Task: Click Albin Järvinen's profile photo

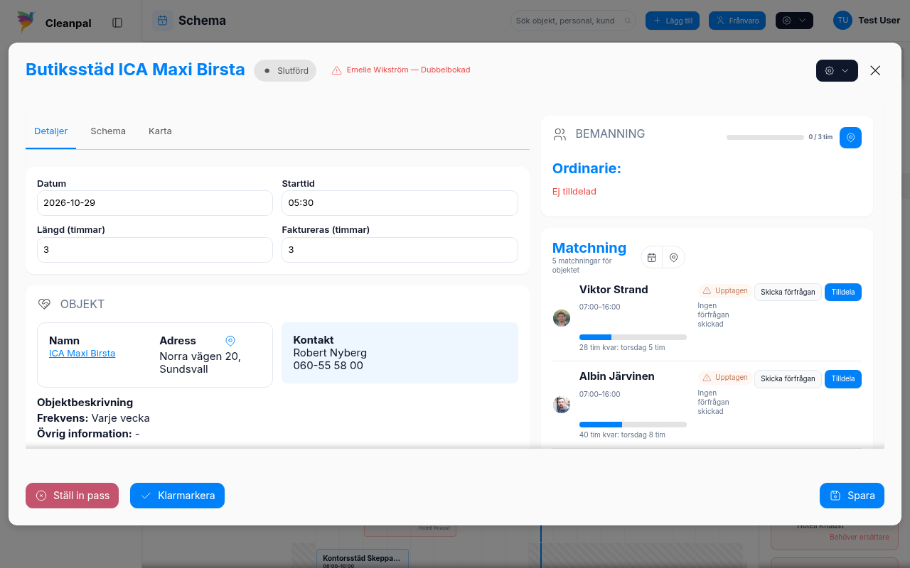Action: pyautogui.click(x=562, y=405)
